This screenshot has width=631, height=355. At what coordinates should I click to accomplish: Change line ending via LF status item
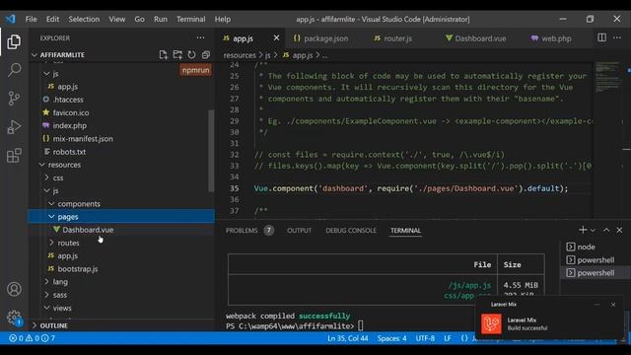coord(447,338)
